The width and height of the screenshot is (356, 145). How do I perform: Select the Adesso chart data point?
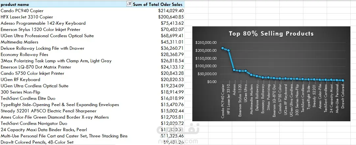click(234, 70)
